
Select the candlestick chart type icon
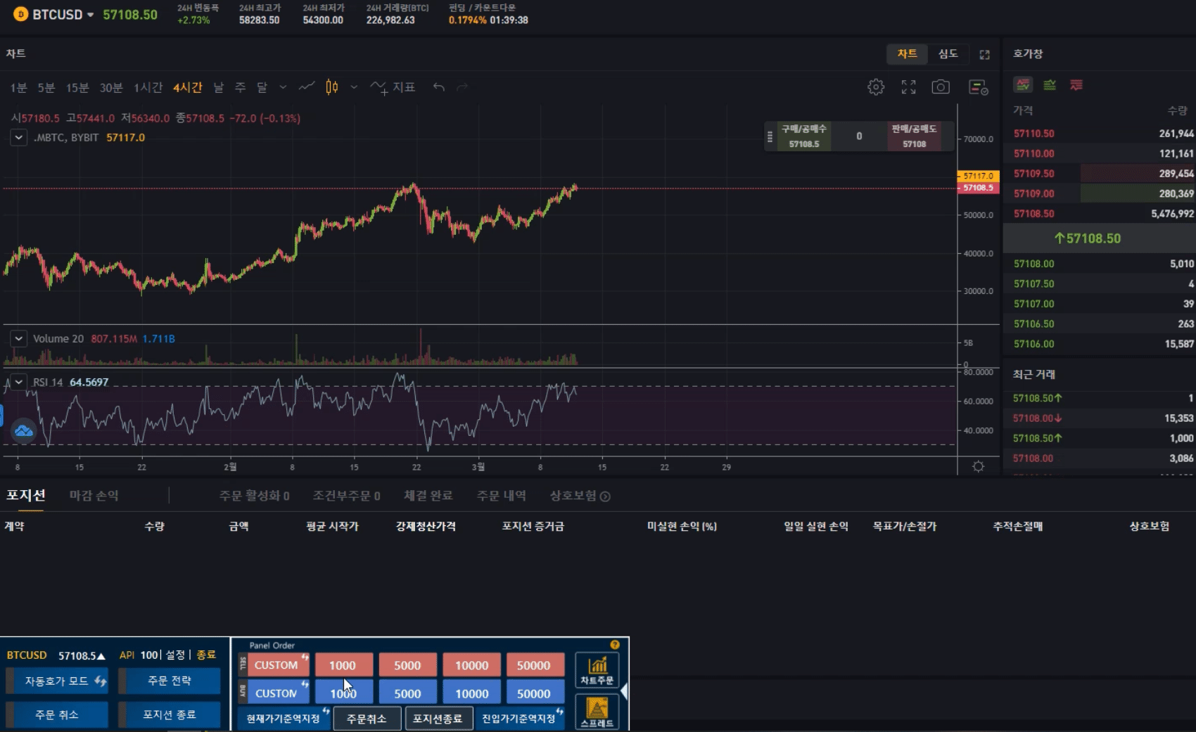point(332,87)
